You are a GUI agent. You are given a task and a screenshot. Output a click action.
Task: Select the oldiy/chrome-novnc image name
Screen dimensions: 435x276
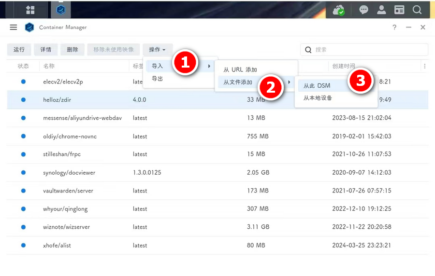coord(70,136)
